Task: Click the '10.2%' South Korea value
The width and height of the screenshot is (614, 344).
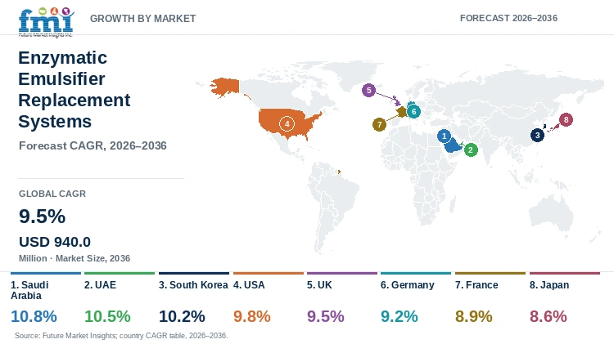Action: coord(182,316)
